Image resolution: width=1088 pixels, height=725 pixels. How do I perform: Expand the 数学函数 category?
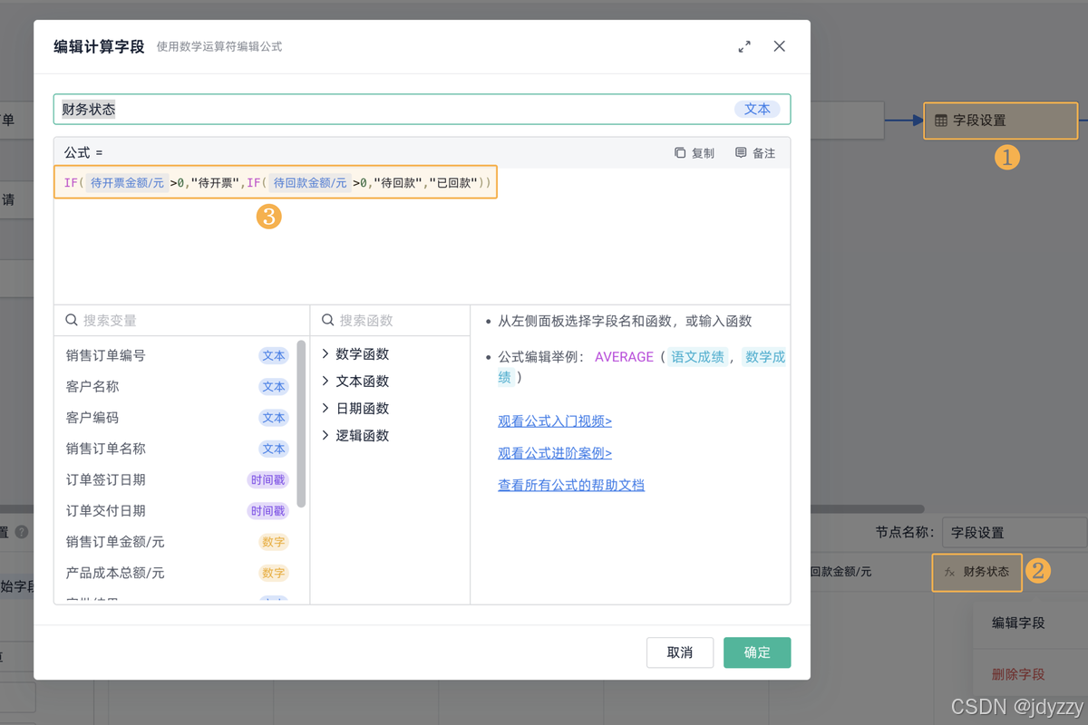point(355,353)
